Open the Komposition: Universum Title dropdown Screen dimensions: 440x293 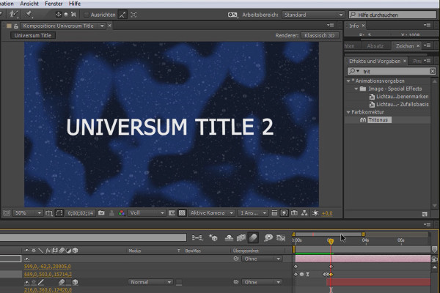(102, 26)
